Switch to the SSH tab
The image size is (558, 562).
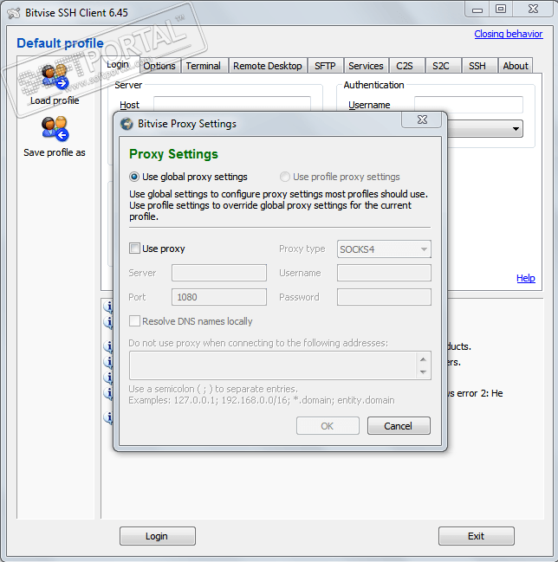click(477, 66)
